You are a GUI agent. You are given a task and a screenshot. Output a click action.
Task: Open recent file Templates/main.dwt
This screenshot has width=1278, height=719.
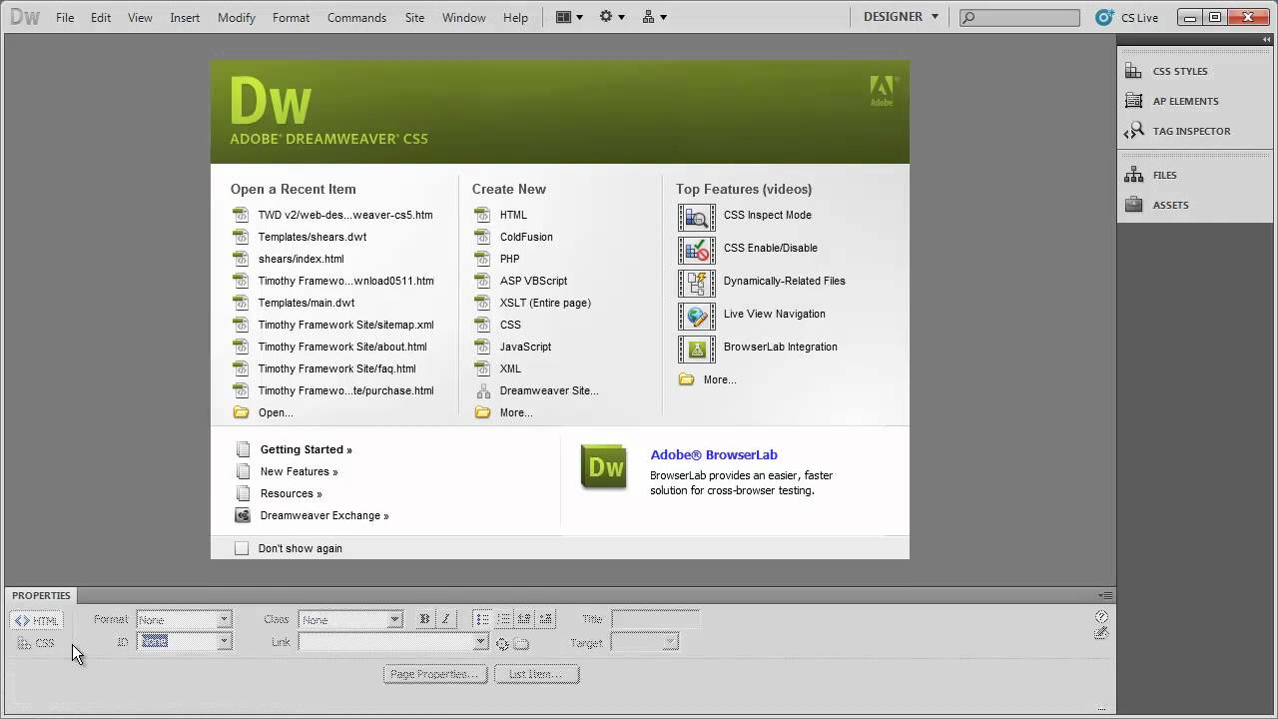(306, 303)
